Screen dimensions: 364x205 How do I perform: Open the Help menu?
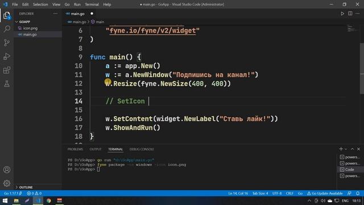[x=107, y=5]
